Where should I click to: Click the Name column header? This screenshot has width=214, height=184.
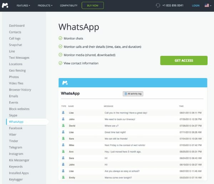tap(71, 106)
